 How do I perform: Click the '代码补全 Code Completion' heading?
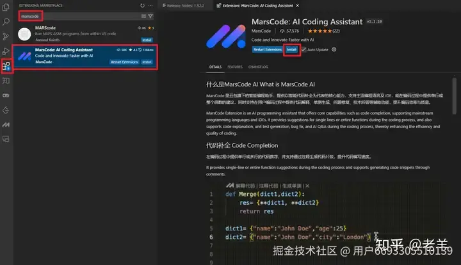click(242, 145)
